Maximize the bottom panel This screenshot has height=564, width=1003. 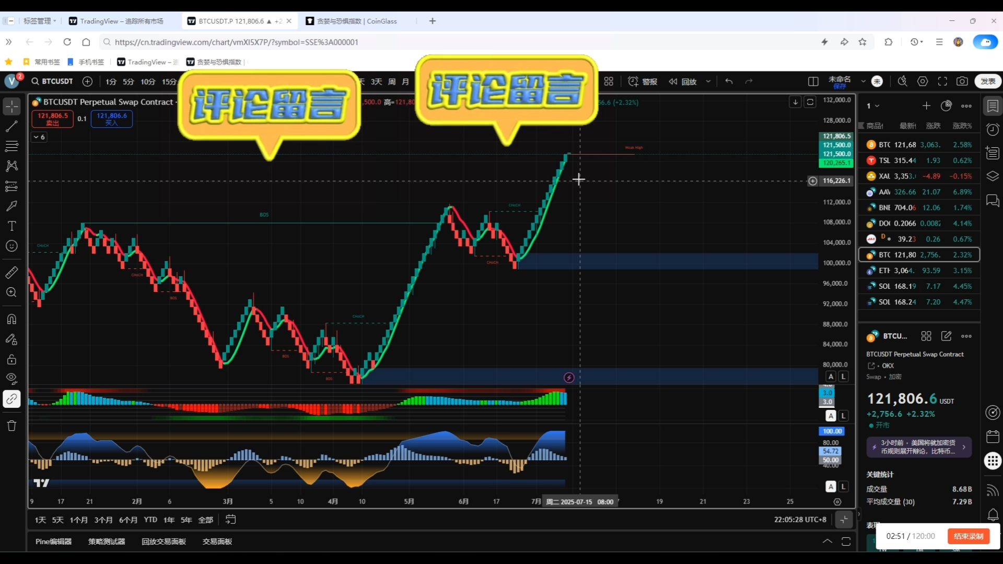pyautogui.click(x=846, y=542)
